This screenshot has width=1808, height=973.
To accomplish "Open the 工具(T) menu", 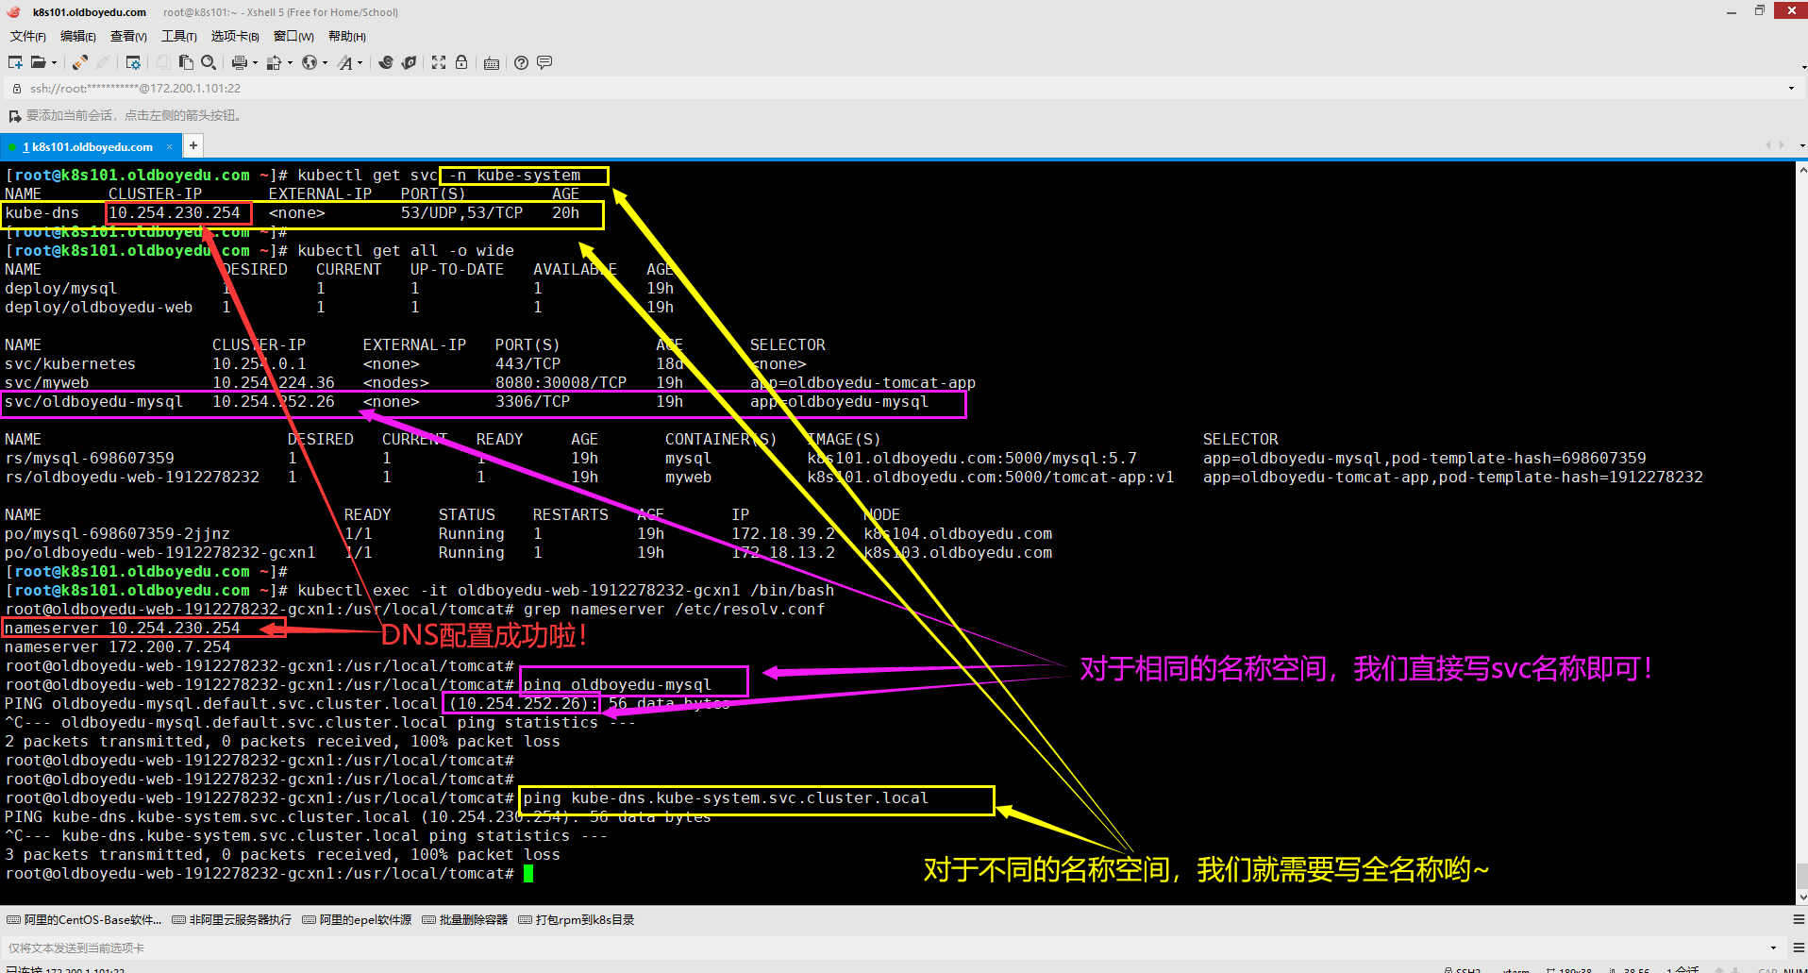I will coord(178,36).
